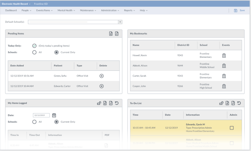Select Current Only in Pending Items
251x151 pixels.
56,53
